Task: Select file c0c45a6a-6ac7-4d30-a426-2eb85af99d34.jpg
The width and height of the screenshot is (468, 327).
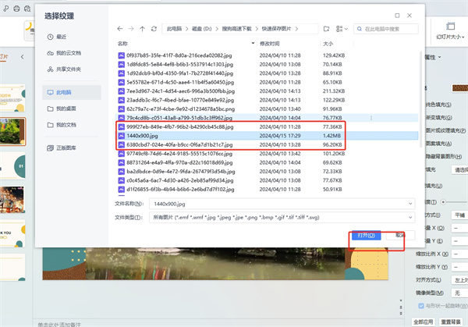Action: pyautogui.click(x=180, y=180)
